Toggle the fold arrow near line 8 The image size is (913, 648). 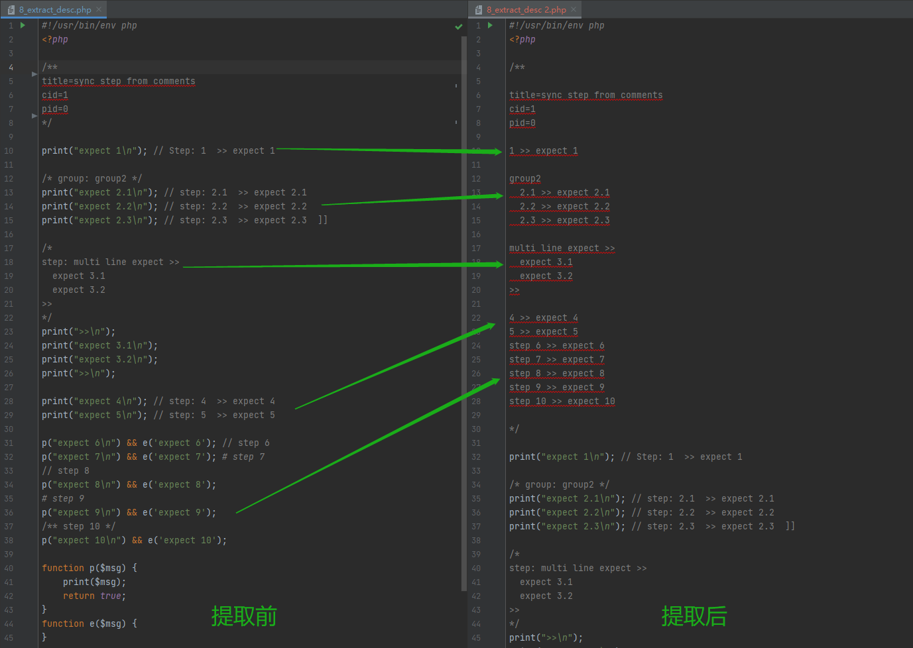tap(34, 116)
